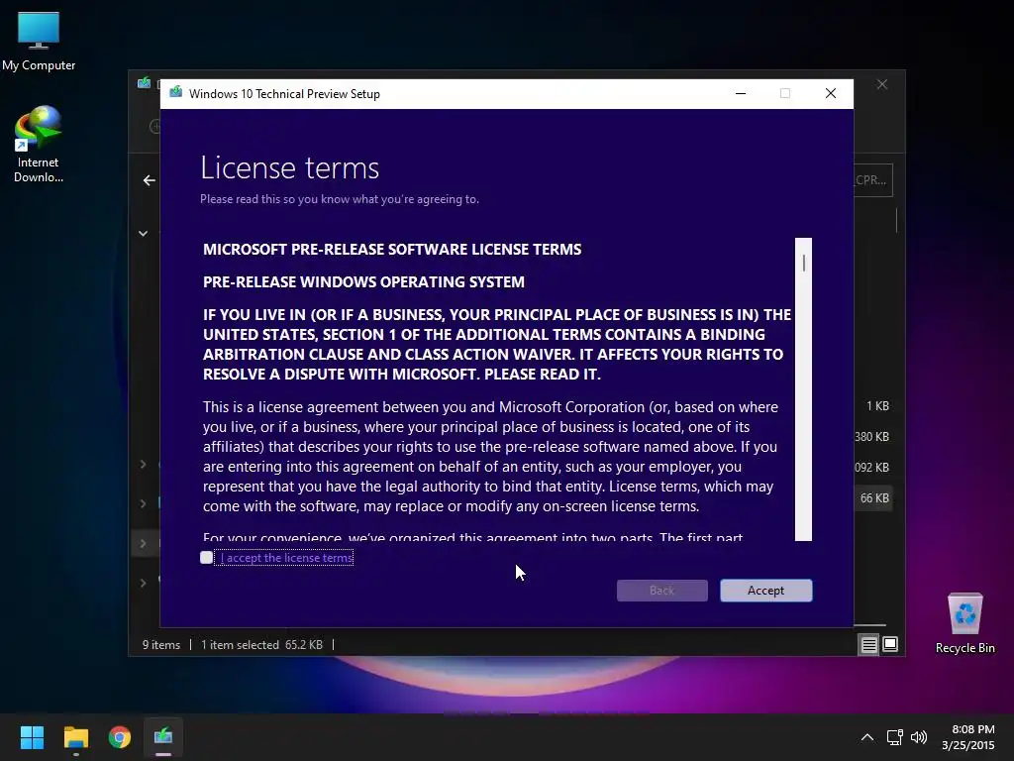Open My Computer desktop icon

[39, 42]
